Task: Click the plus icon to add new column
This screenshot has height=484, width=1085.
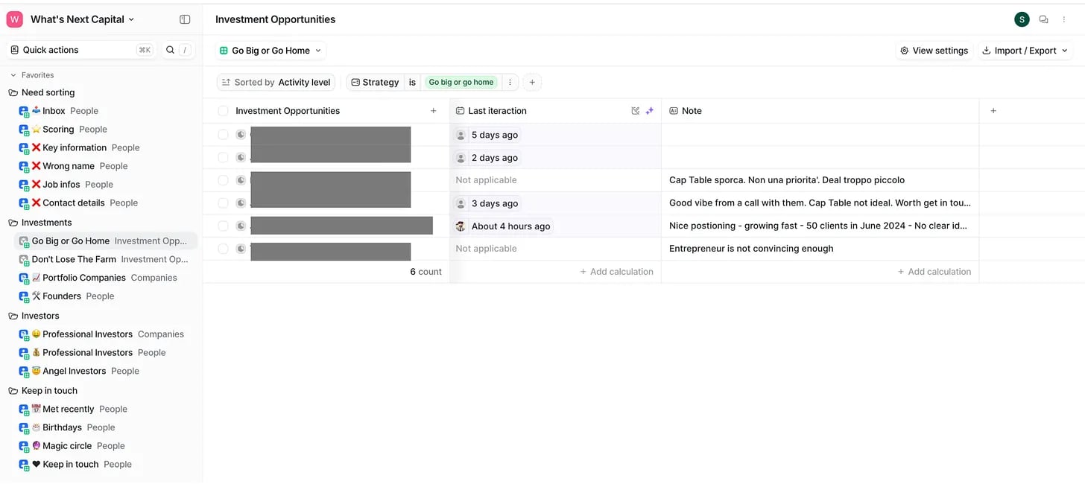Action: (993, 111)
